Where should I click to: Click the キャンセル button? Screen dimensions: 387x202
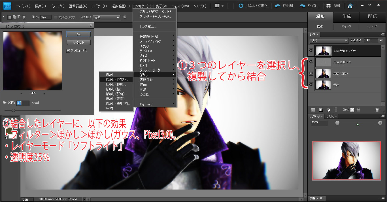[78, 42]
